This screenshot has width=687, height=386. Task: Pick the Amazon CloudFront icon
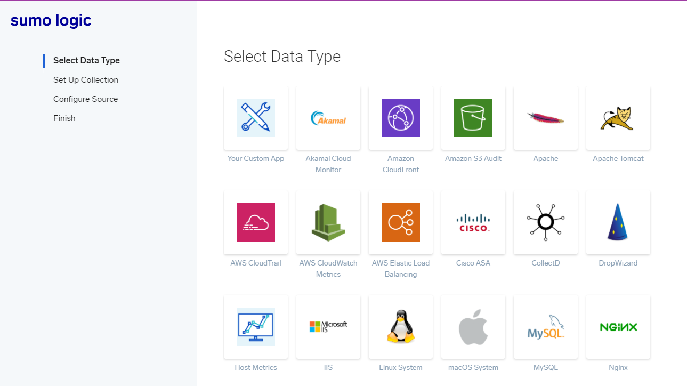coord(401,118)
